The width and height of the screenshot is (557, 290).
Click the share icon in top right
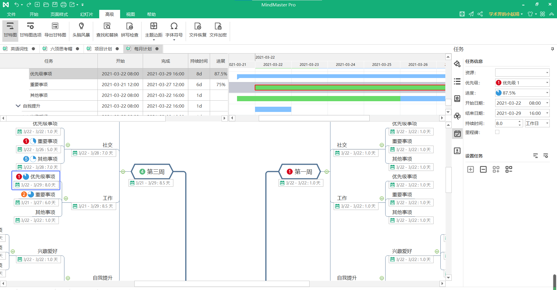[480, 14]
